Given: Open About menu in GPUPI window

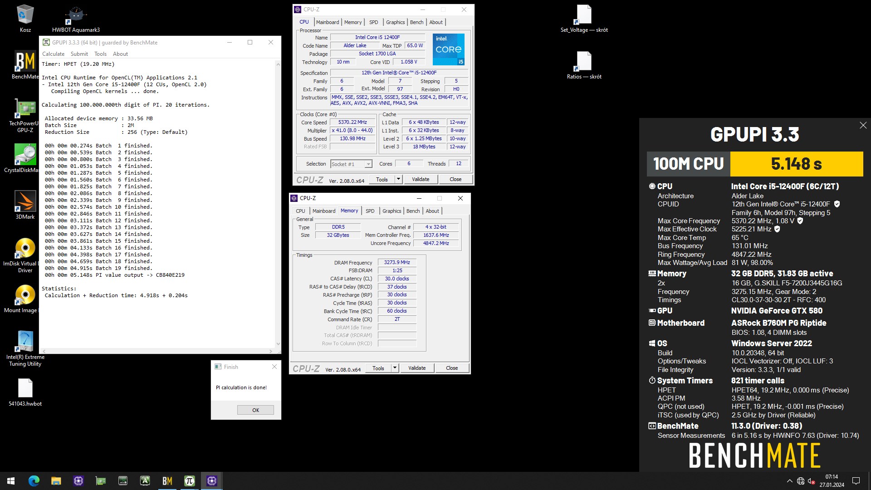Looking at the screenshot, I should [x=120, y=54].
